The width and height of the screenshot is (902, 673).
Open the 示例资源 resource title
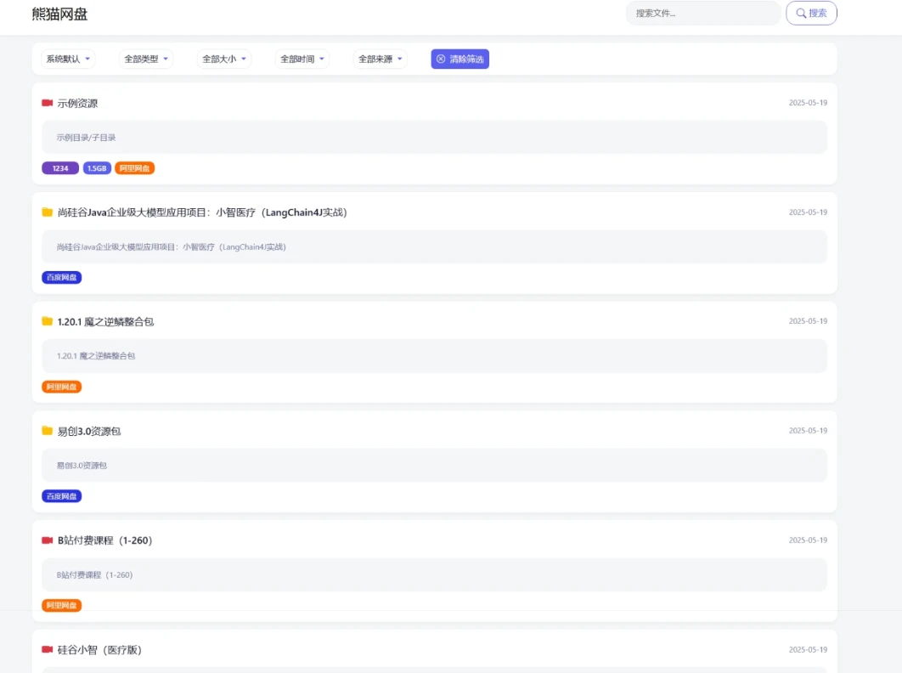click(x=77, y=104)
